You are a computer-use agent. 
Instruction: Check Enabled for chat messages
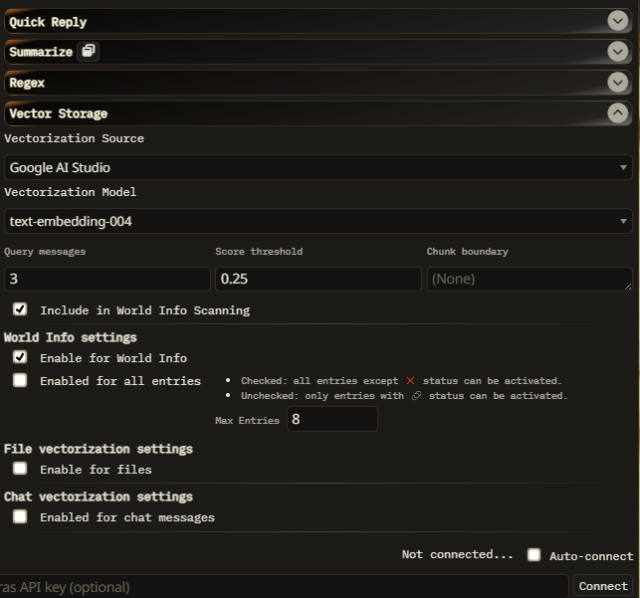pyautogui.click(x=20, y=516)
